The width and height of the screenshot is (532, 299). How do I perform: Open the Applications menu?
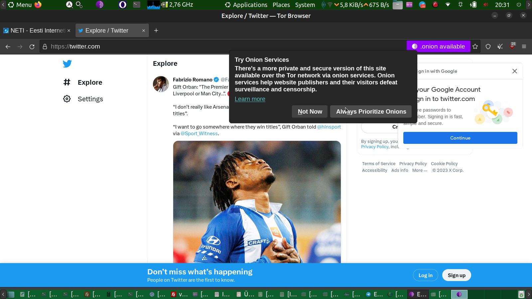coord(246,5)
